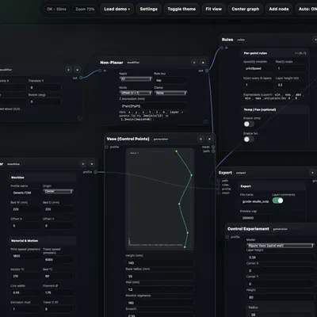Open the Load demo dropdown
Image resolution: width=317 pixels, height=317 pixels.
coord(117,9)
